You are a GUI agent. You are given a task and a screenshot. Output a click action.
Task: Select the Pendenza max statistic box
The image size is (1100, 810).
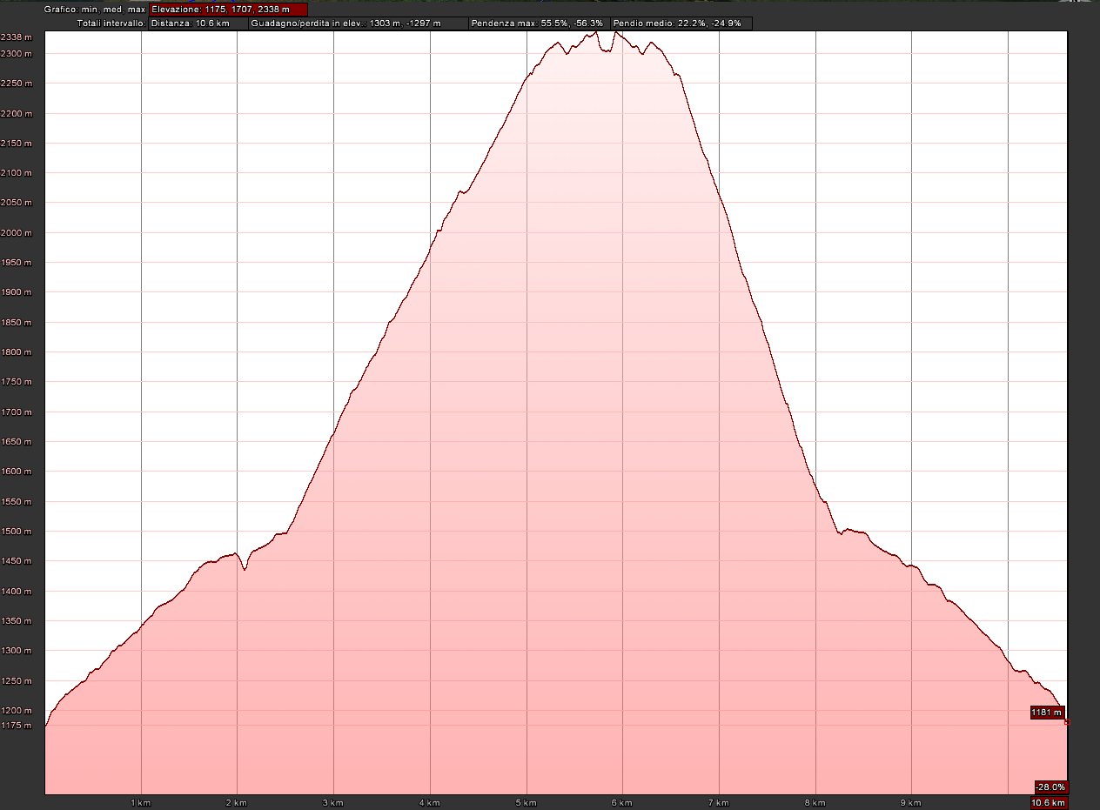pyautogui.click(x=538, y=23)
